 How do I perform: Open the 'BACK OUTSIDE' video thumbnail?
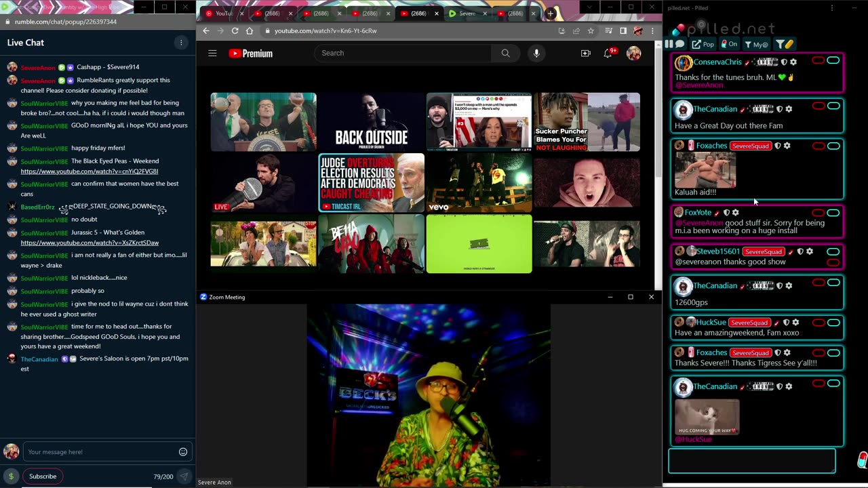tap(372, 122)
